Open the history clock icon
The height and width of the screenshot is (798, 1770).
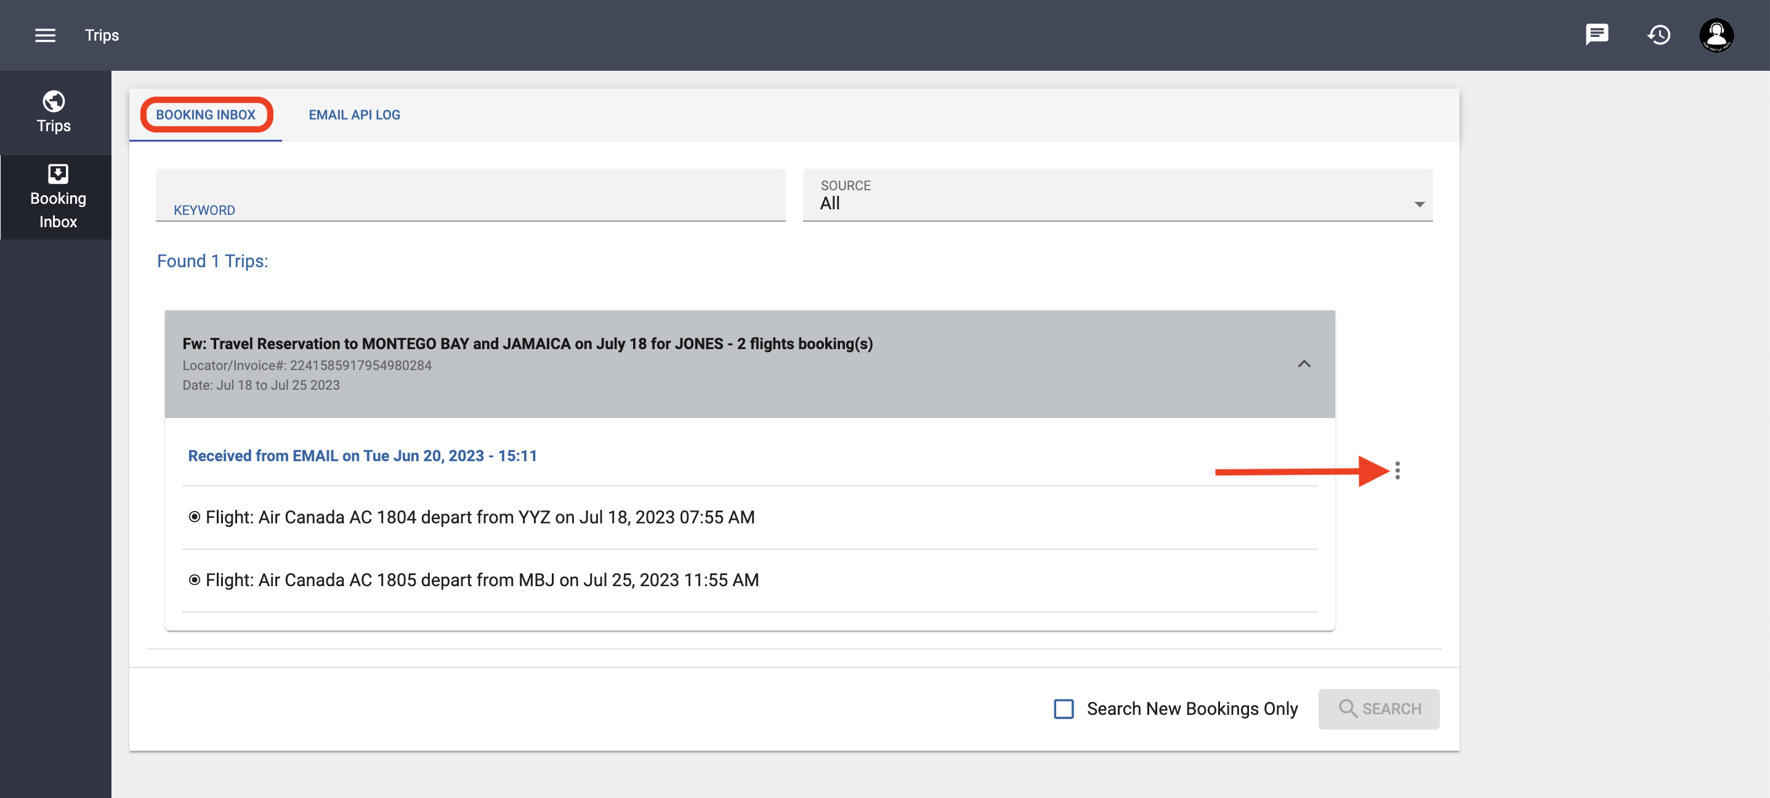coord(1659,34)
